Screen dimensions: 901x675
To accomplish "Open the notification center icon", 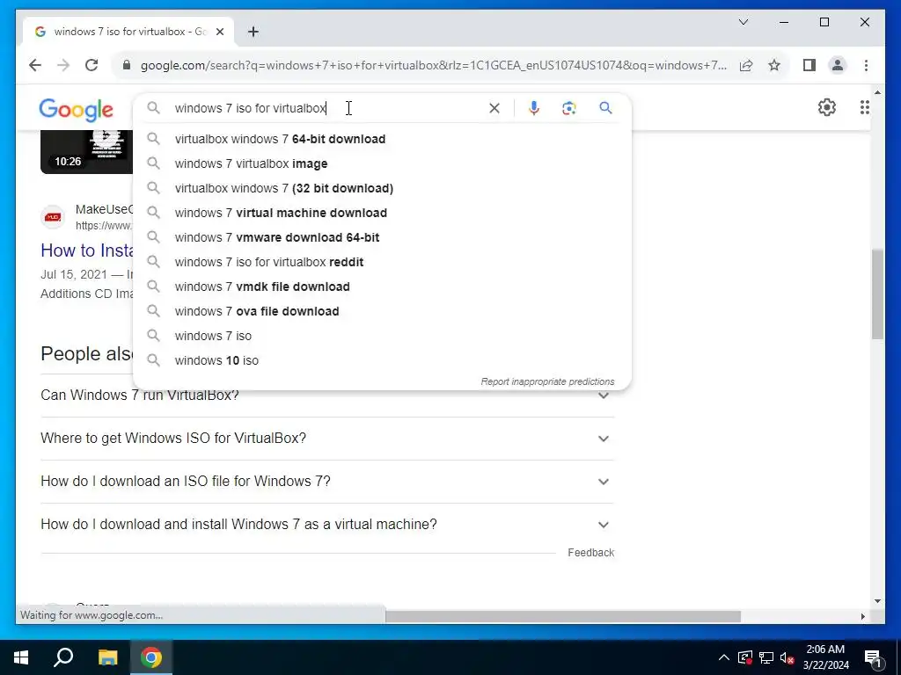I will (x=873, y=657).
